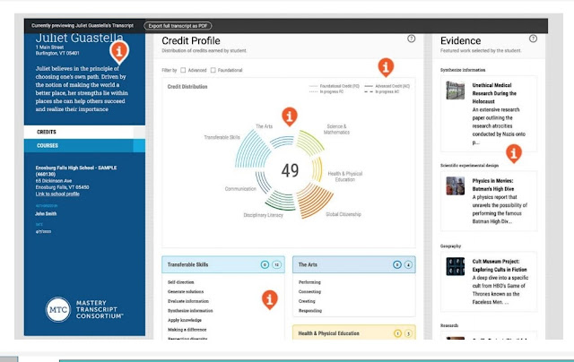Click The Arts foundational count badge 4
Viewport: 574px width, 362px height.
[x=408, y=264]
